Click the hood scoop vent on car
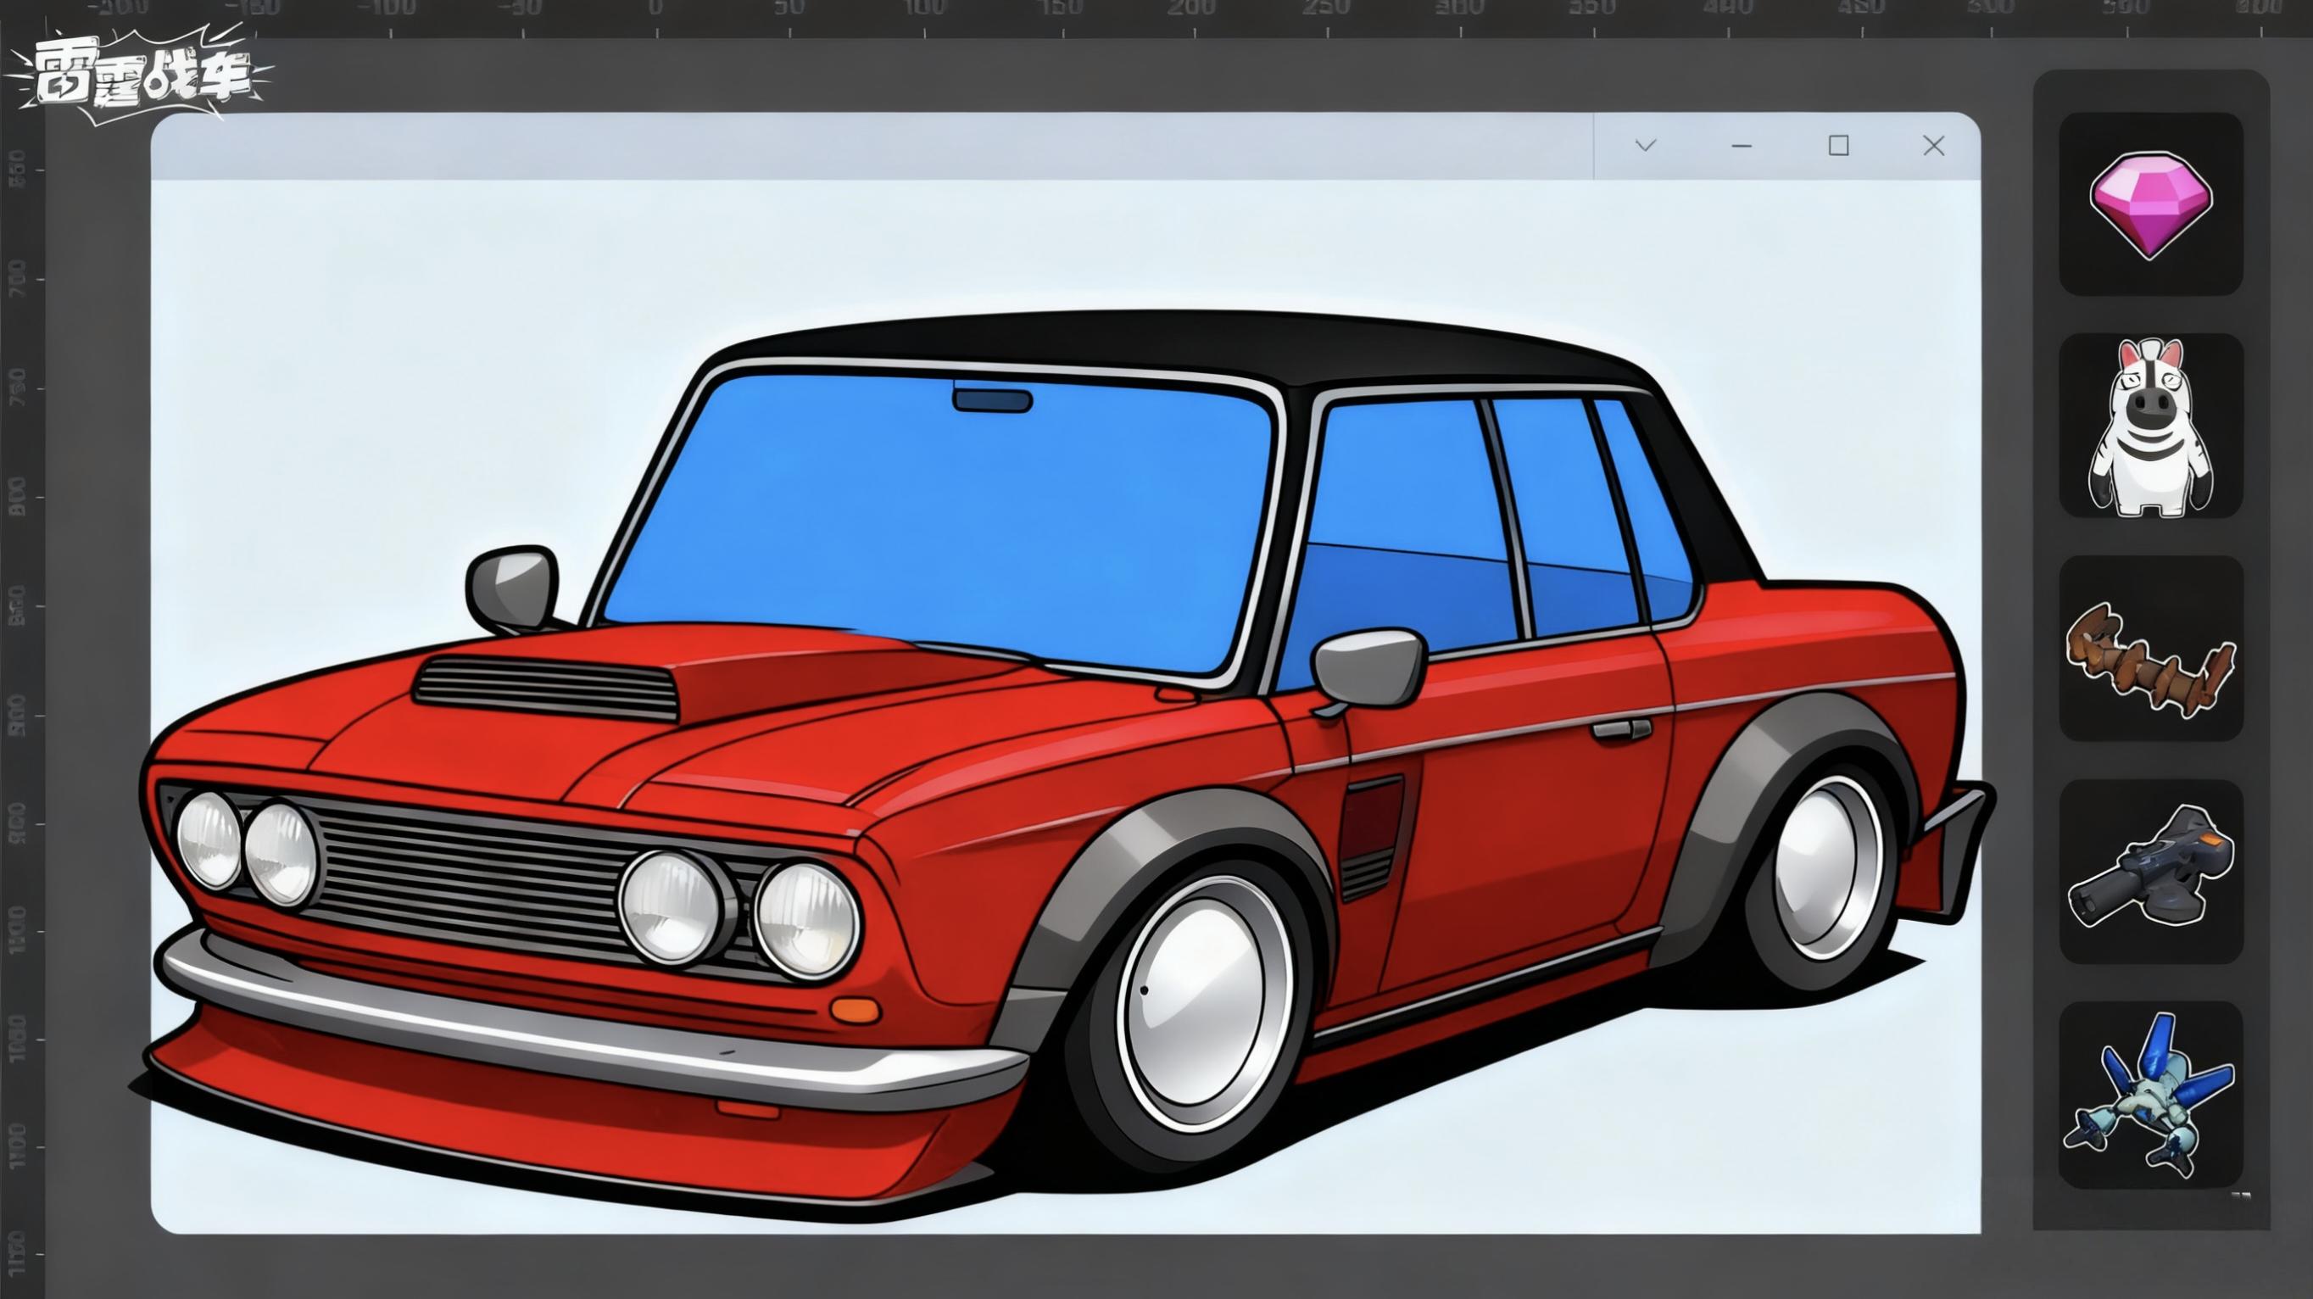The image size is (2313, 1299). pos(548,687)
